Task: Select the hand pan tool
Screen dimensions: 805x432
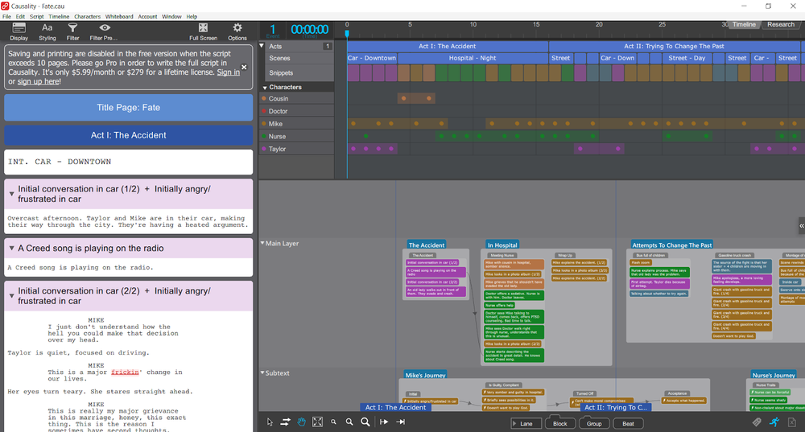Action: (x=301, y=422)
